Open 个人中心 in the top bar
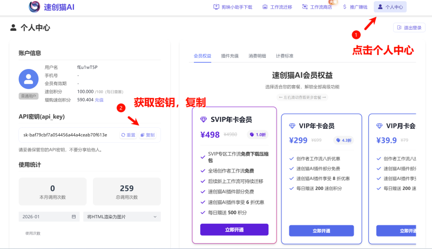This screenshot has height=249, width=432. point(390,7)
